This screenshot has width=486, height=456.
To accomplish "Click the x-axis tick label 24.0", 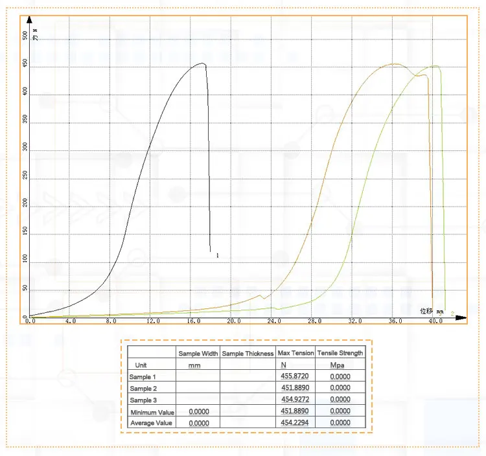I will pos(274,321).
